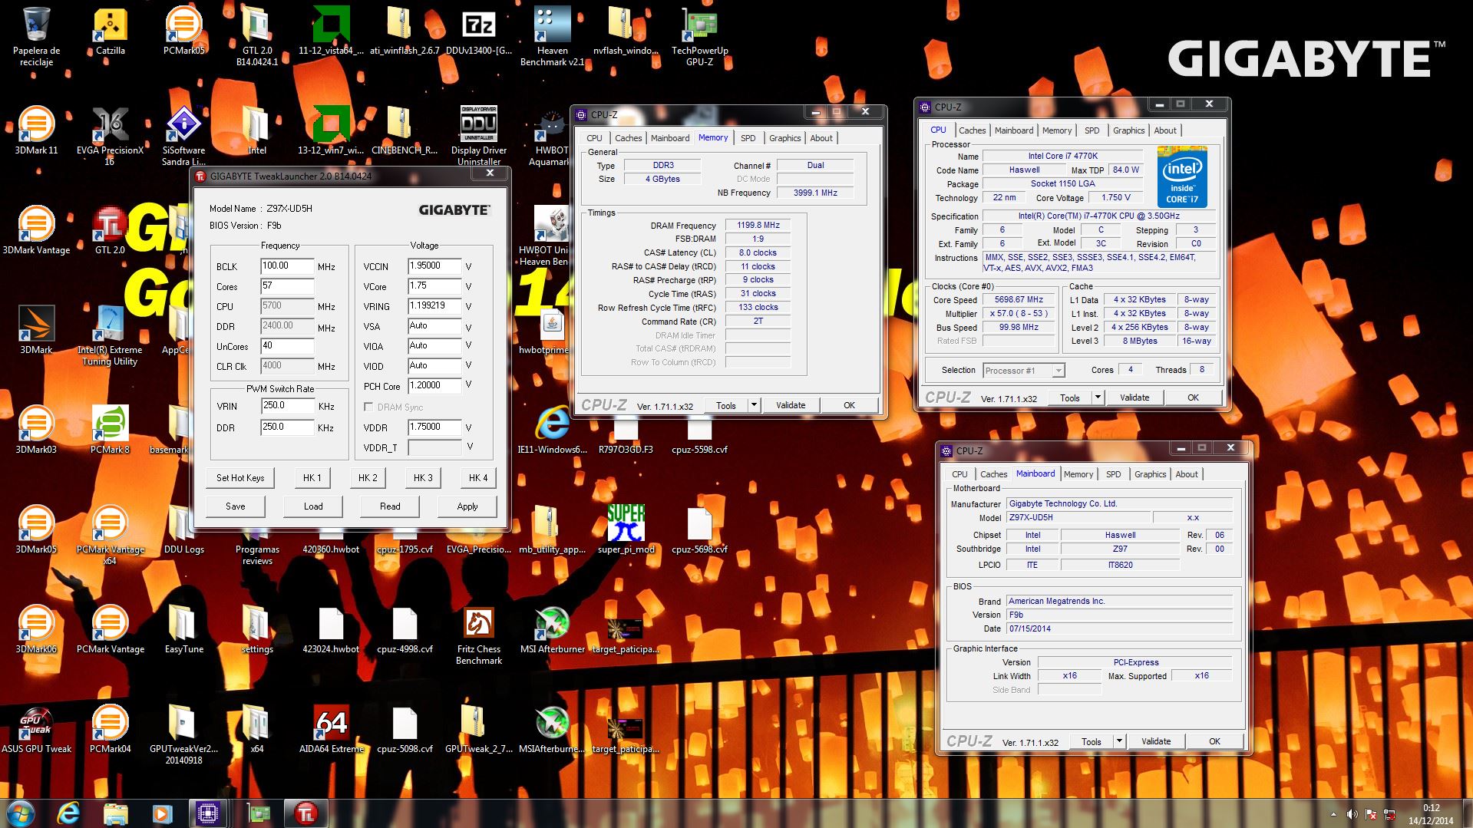Open 3DMark Vantage desktop shortcut
1473x828 pixels.
[36, 230]
